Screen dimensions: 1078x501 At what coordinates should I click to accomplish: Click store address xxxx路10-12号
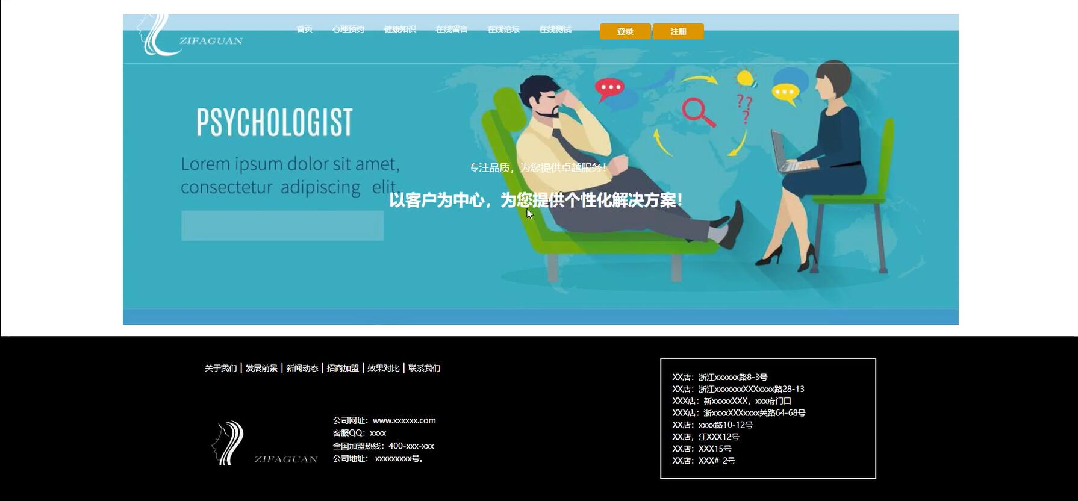point(712,425)
